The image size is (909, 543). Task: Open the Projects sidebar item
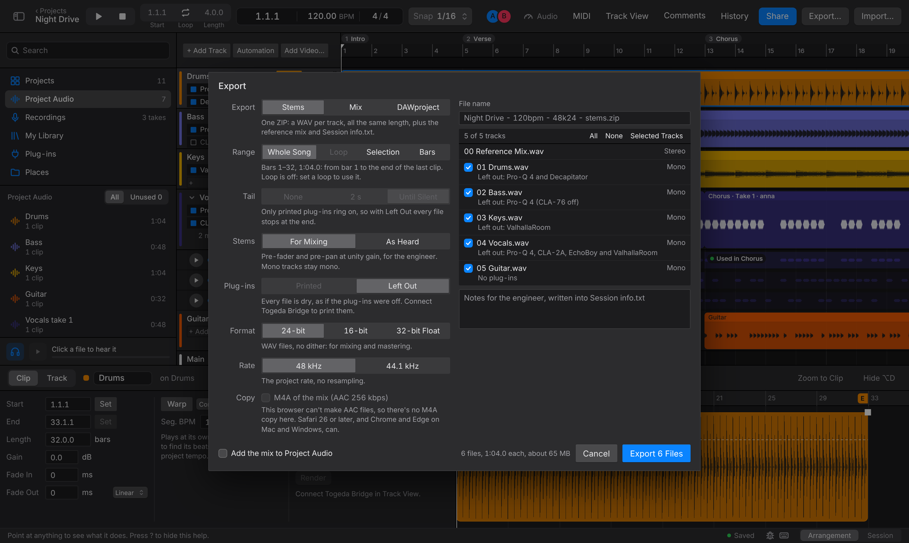88,81
